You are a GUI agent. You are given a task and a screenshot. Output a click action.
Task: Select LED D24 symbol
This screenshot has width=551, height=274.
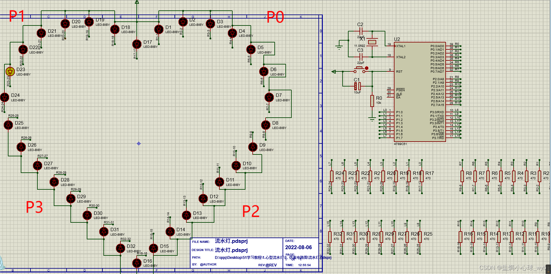[4, 97]
